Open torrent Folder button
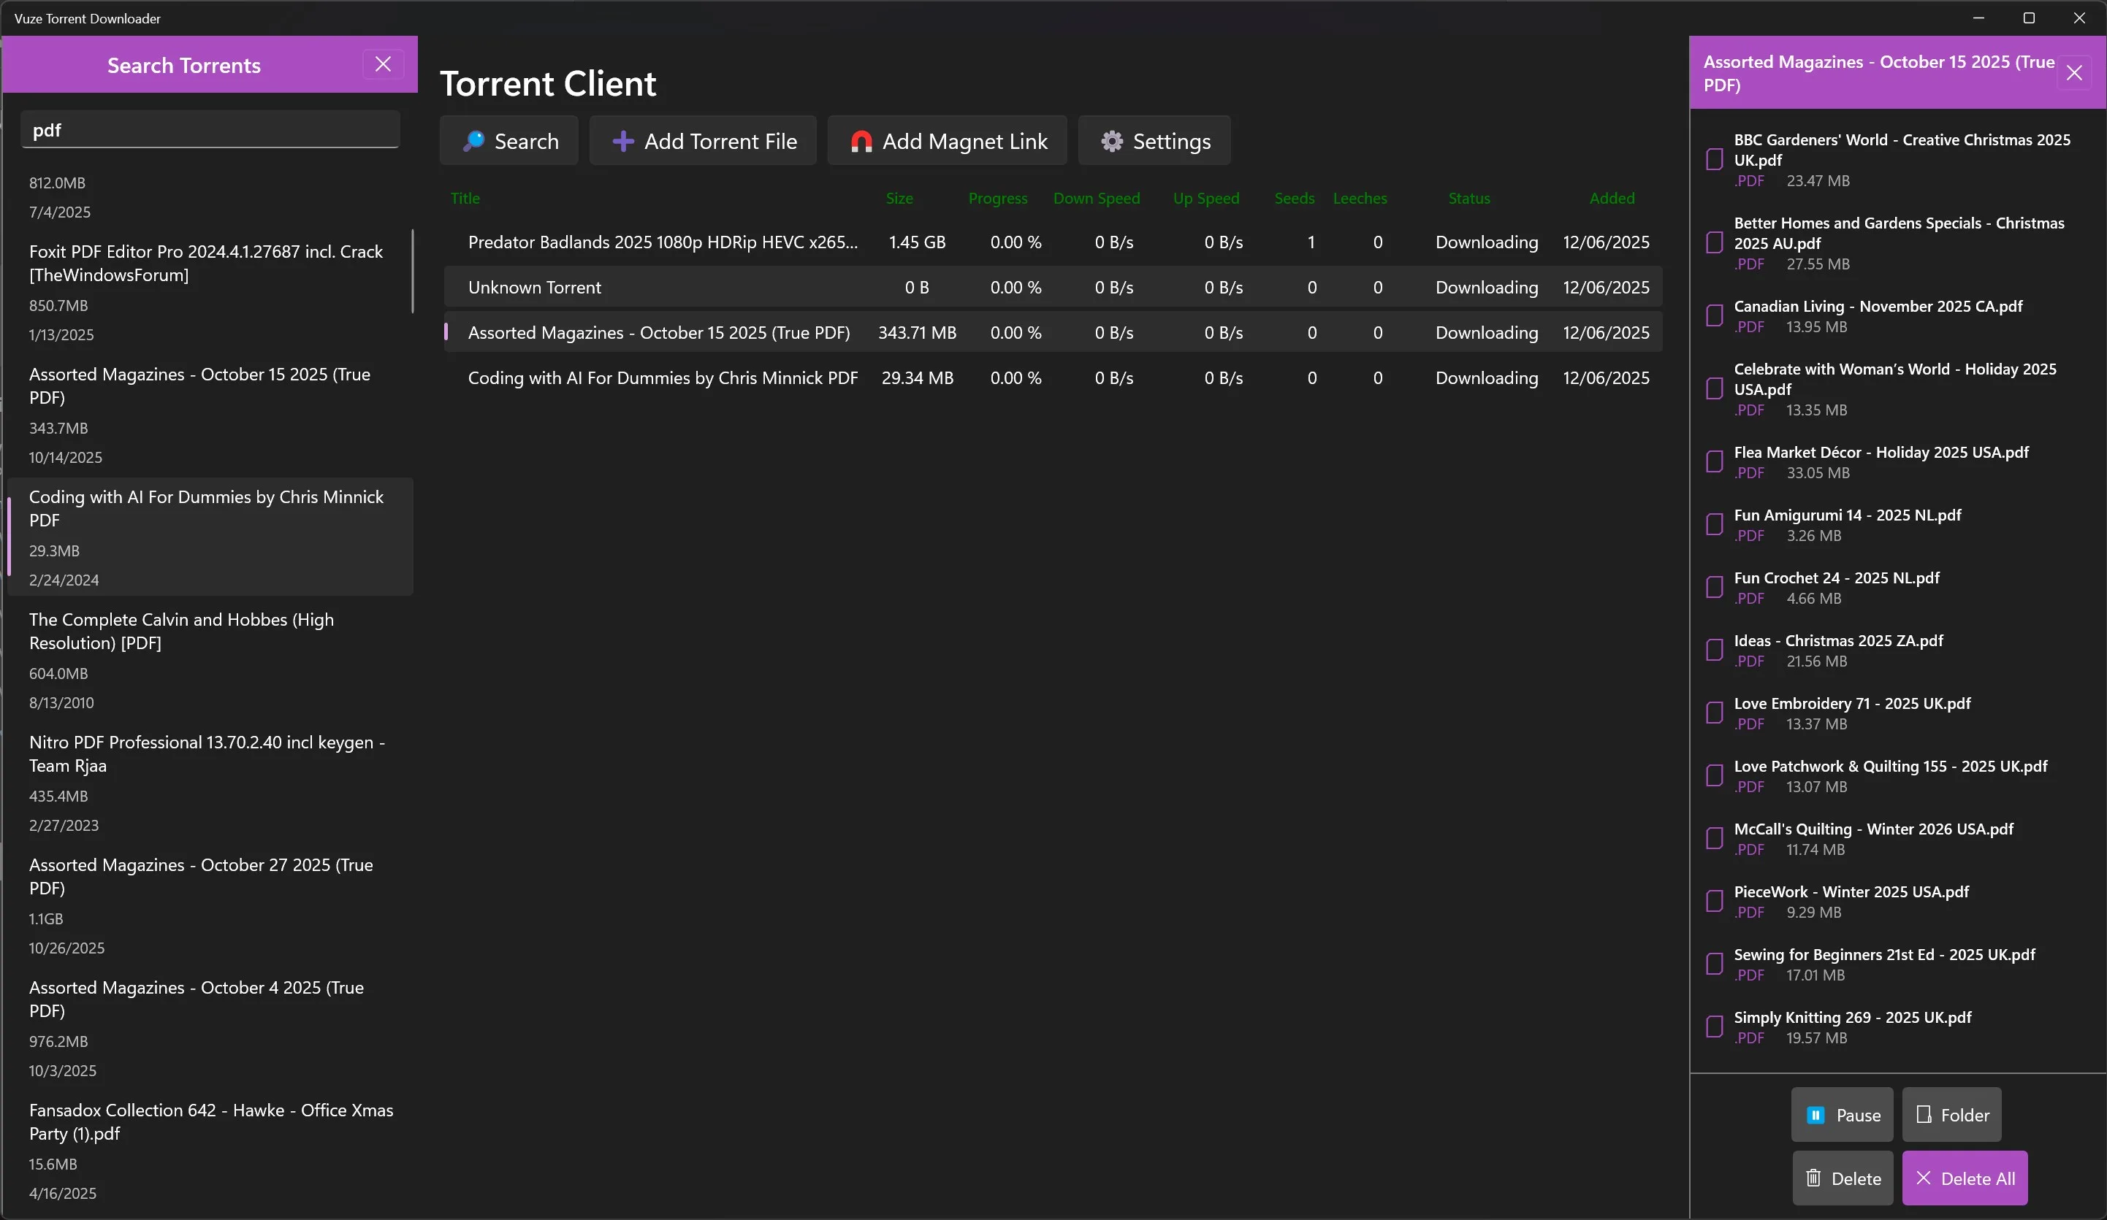The image size is (2107, 1220). [1951, 1115]
